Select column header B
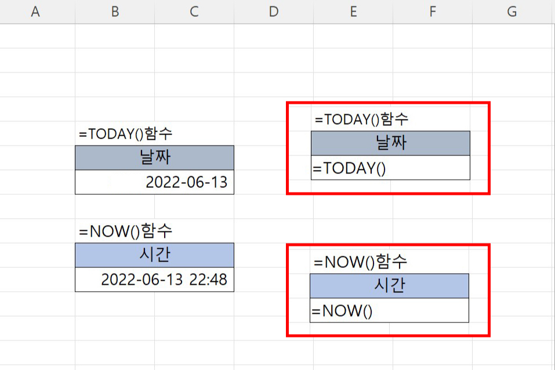The image size is (555, 370). (x=115, y=11)
